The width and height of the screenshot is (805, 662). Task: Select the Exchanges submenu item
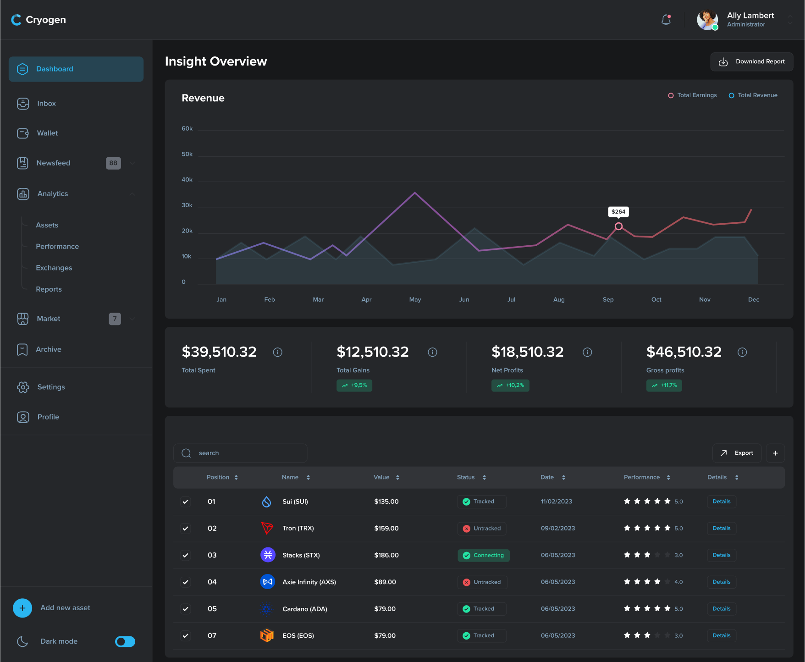(x=54, y=268)
